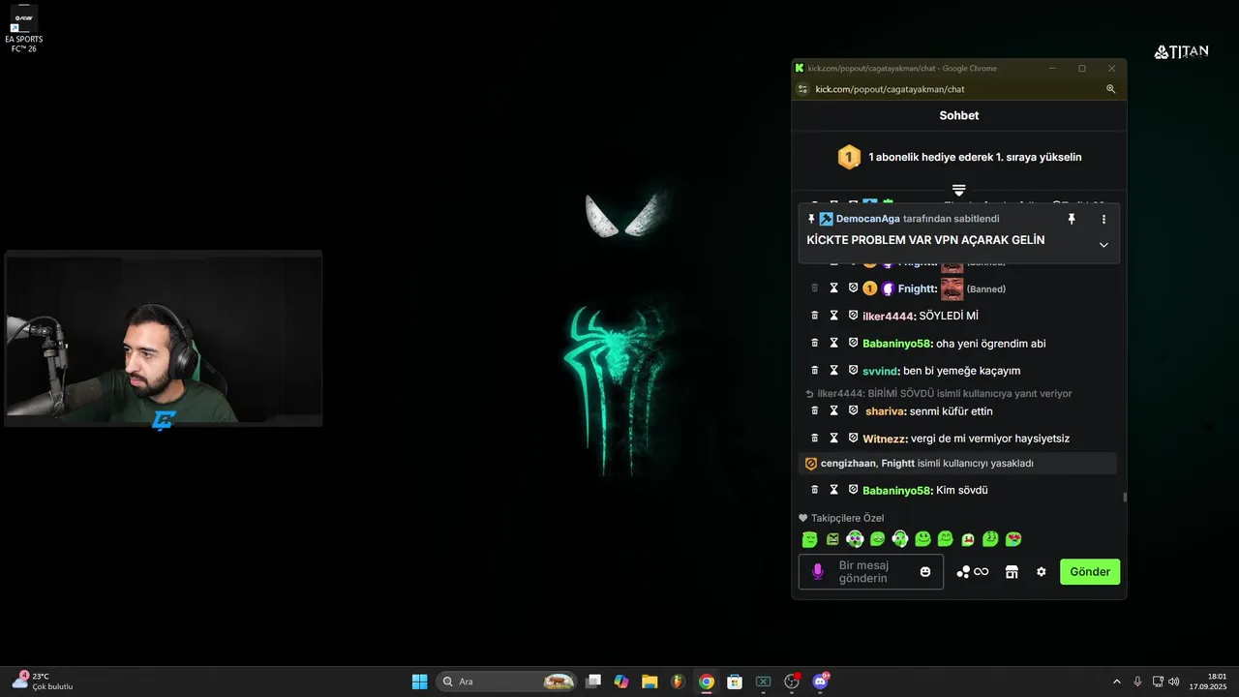Open Discord from the taskbar
This screenshot has height=697, width=1239.
coord(822,681)
